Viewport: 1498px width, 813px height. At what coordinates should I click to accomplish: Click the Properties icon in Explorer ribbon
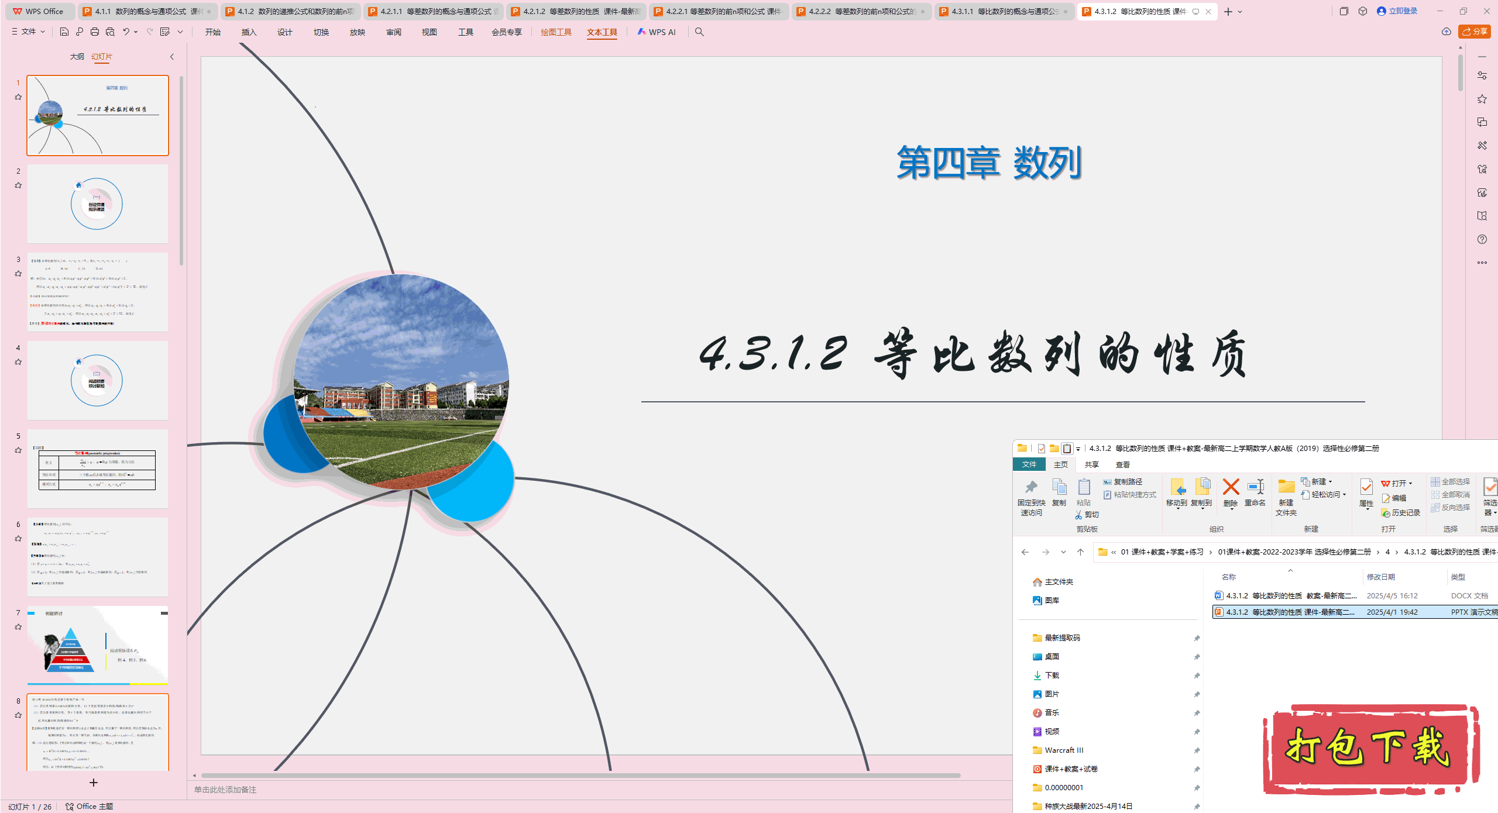click(1366, 487)
